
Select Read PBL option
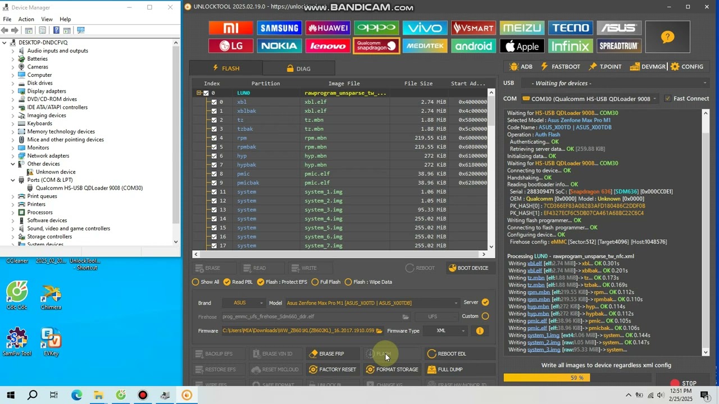pos(238,282)
